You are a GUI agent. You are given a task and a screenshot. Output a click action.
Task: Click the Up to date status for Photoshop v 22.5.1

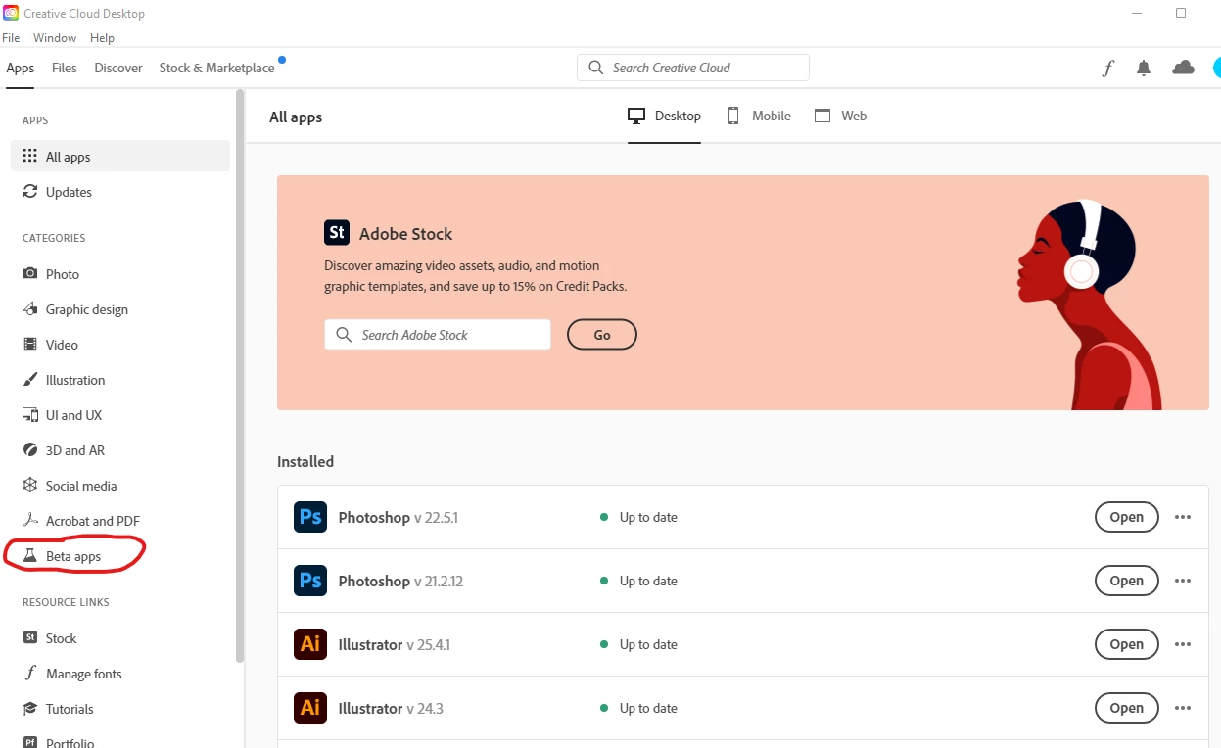(638, 517)
